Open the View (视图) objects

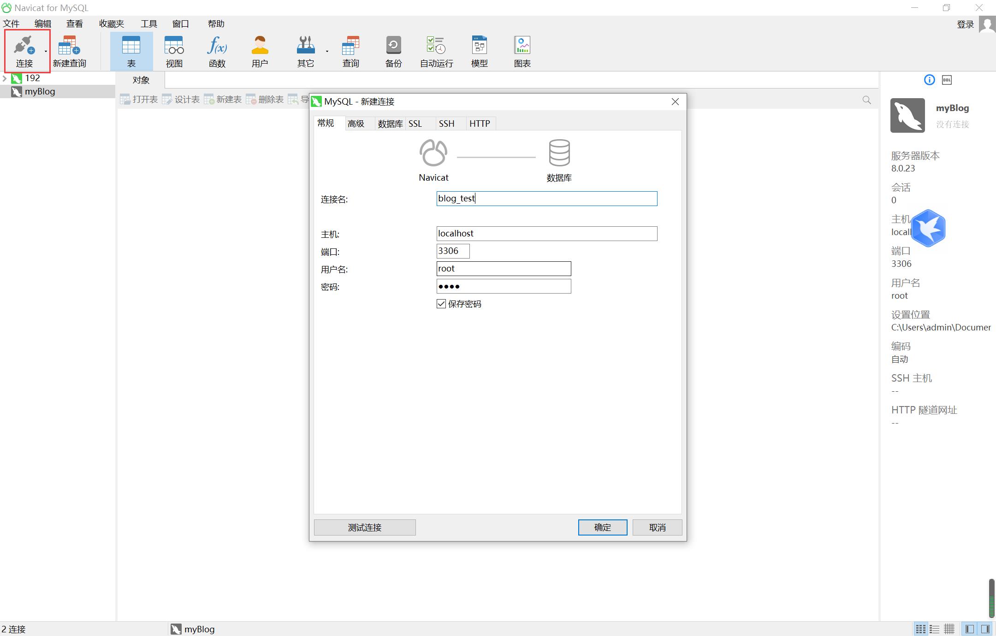(x=174, y=51)
